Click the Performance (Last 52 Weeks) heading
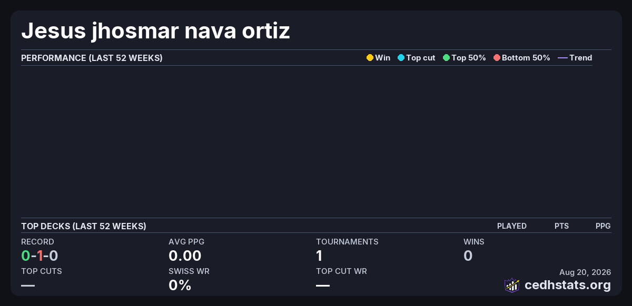632x306 pixels. pyautogui.click(x=92, y=58)
